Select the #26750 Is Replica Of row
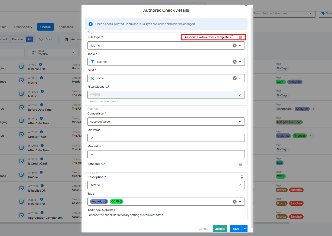The image size is (332, 236). click(x=41, y=188)
